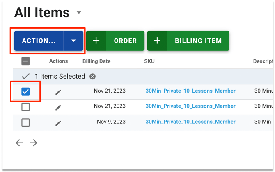The image size is (275, 172).
Task: Uncheck the selected first row checkbox
Action: [25, 91]
